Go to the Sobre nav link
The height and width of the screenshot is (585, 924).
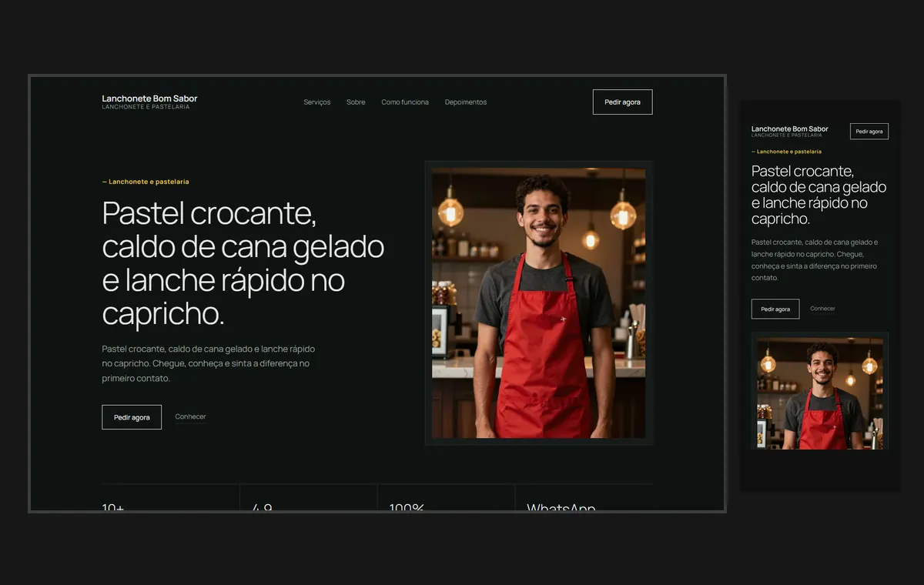click(356, 102)
